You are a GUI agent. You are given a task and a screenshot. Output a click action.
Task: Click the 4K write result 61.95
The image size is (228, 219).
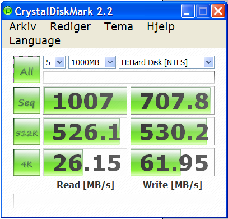pos(173,162)
